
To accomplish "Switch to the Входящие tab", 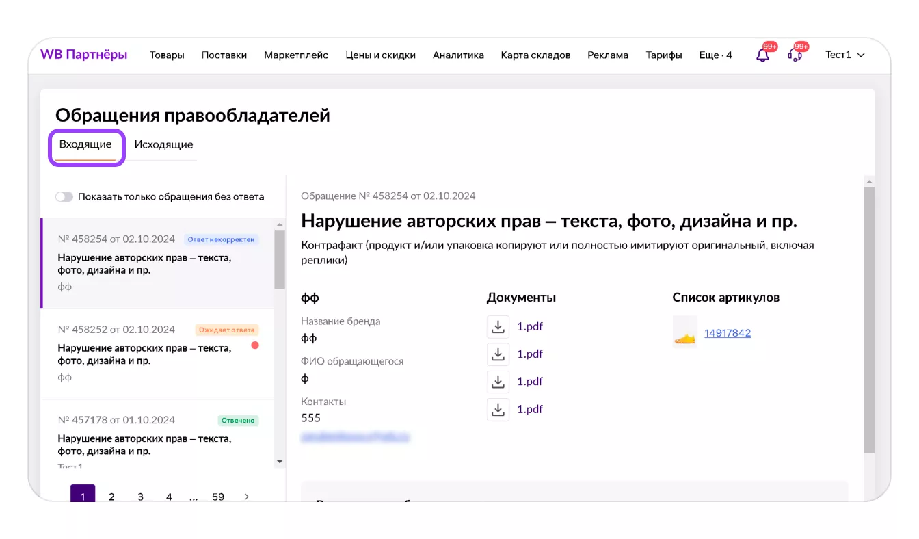I will tap(85, 145).
